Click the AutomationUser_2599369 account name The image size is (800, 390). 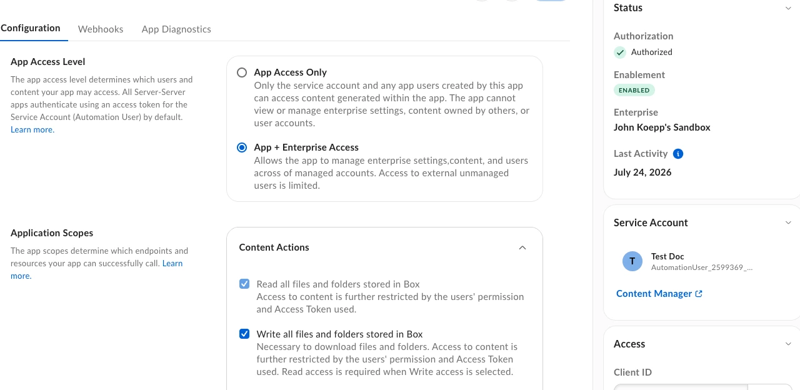click(702, 267)
